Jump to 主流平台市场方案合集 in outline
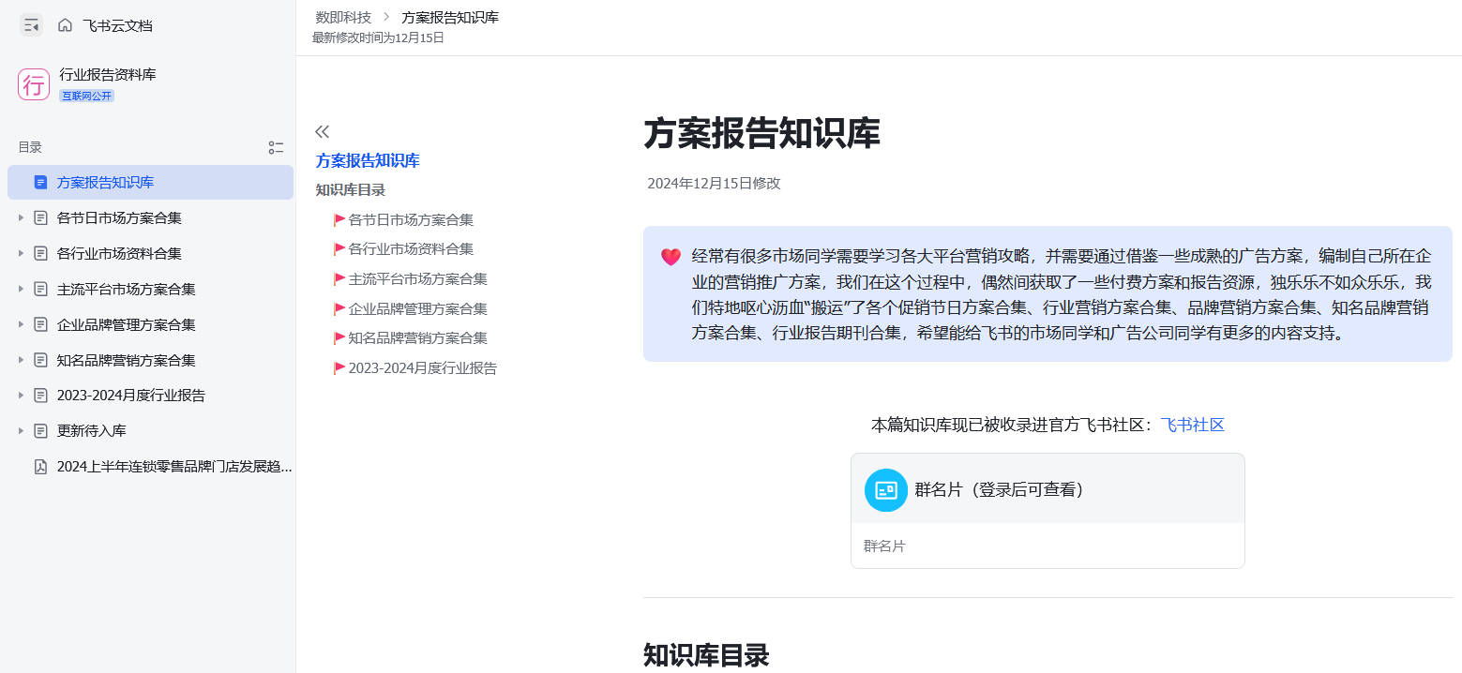Screen dimensions: 1462x673 pyautogui.click(x=418, y=279)
